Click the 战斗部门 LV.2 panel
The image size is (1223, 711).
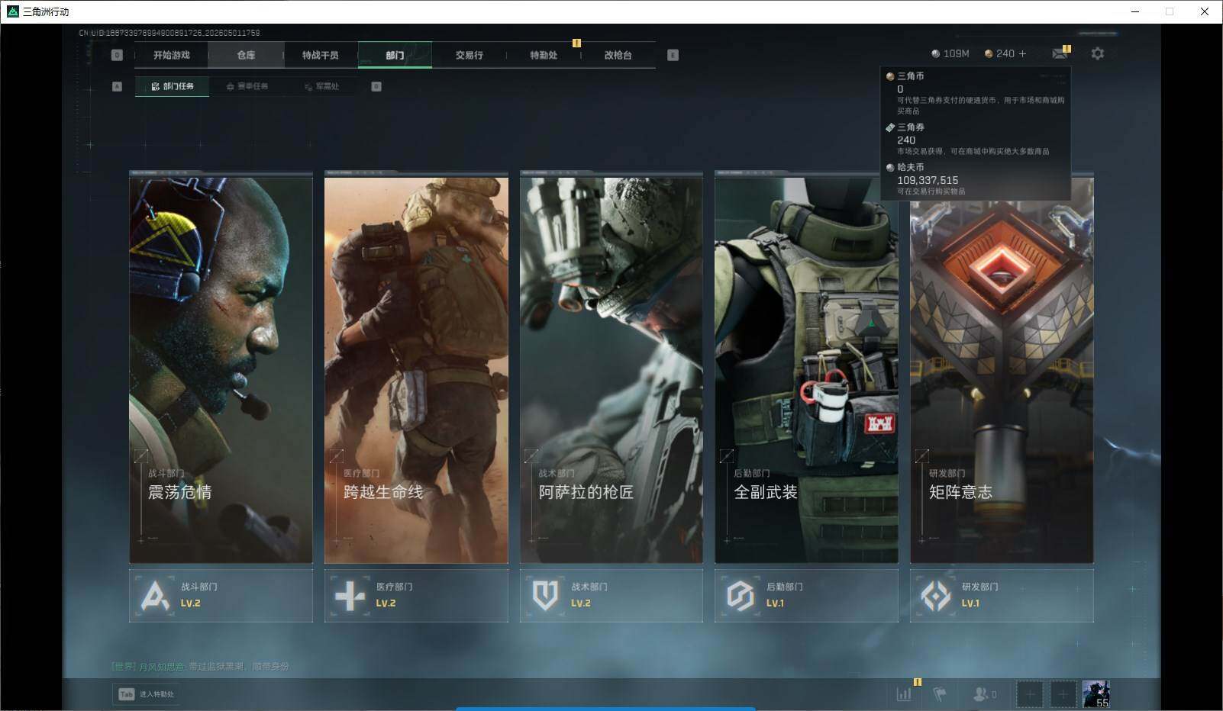point(221,596)
